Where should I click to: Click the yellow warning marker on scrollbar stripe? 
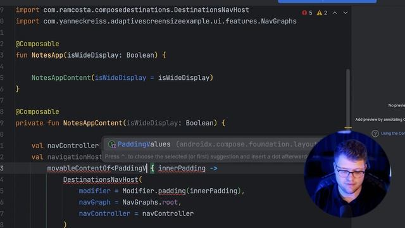(x=348, y=127)
